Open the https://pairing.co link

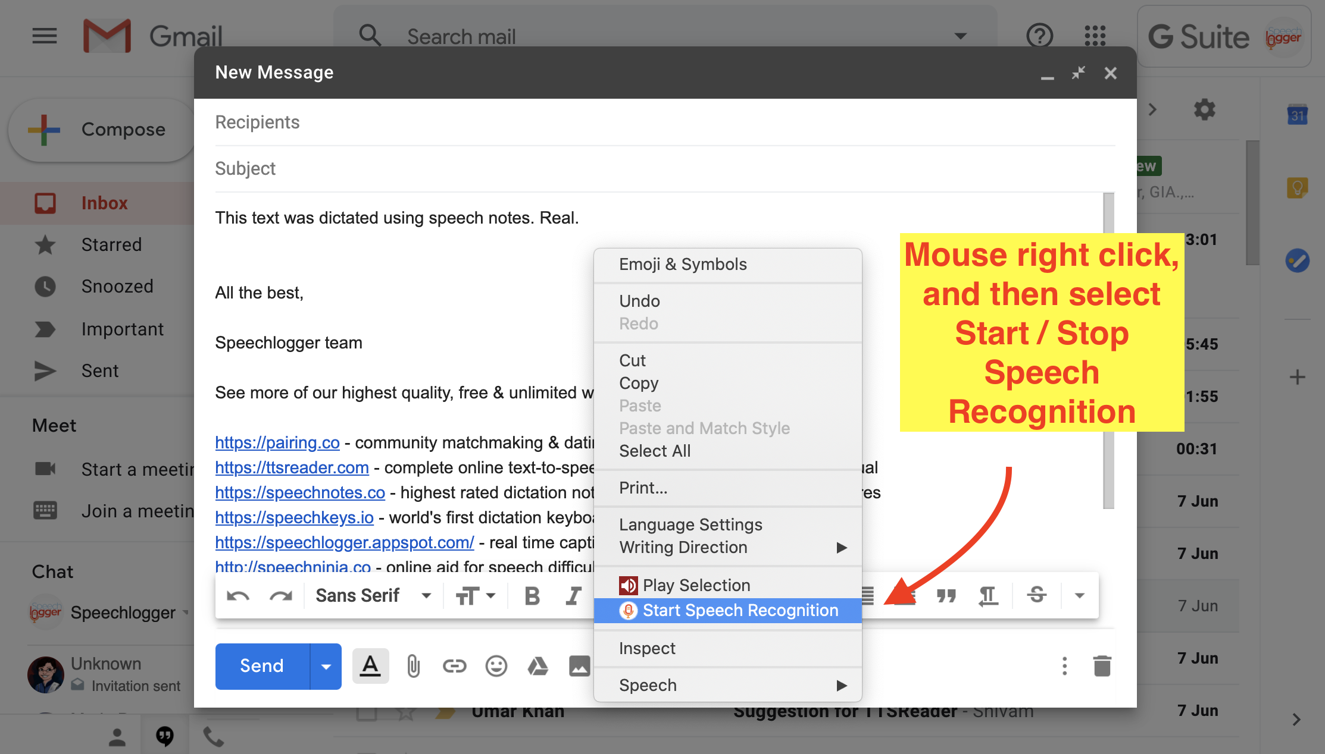tap(277, 442)
